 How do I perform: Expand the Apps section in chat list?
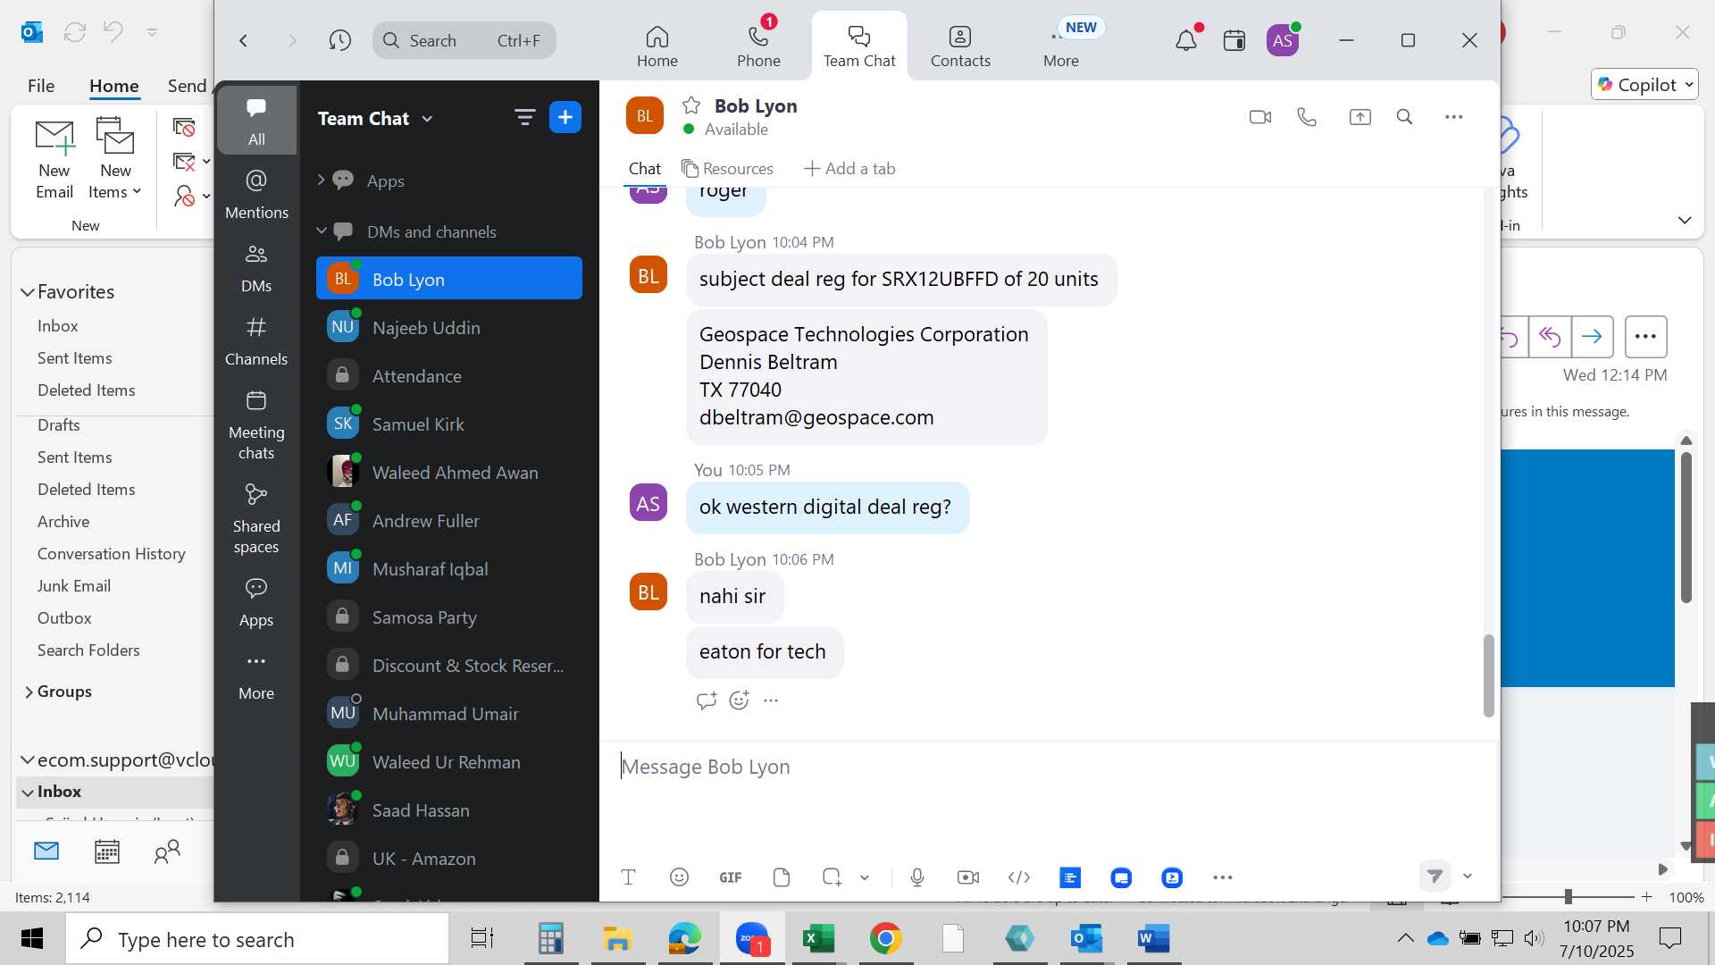[321, 180]
